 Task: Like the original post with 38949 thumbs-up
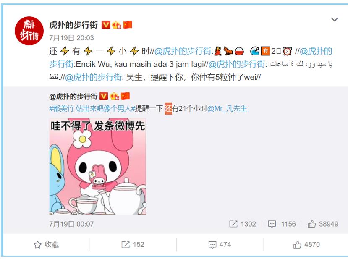323,224
